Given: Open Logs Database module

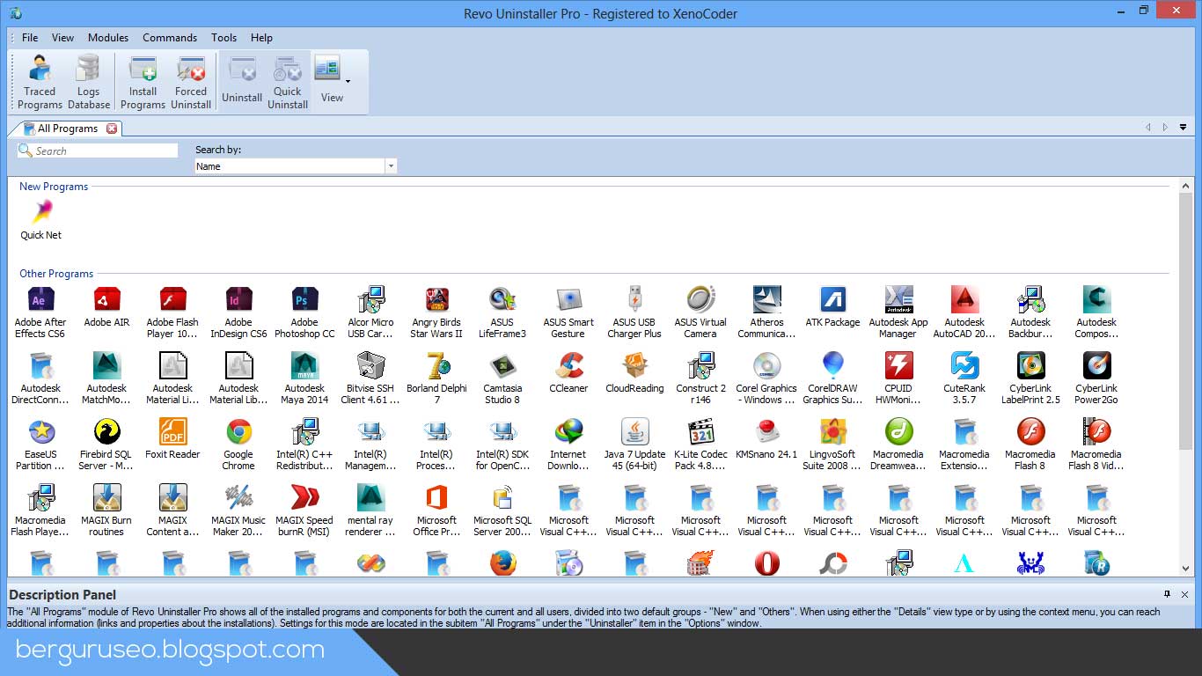Looking at the screenshot, I should click(89, 83).
